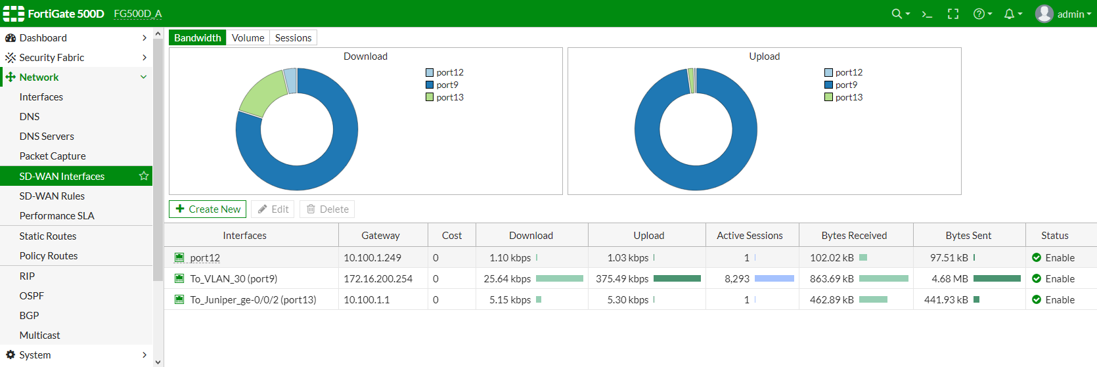
Task: Expand the System menu chevron
Action: click(145, 355)
